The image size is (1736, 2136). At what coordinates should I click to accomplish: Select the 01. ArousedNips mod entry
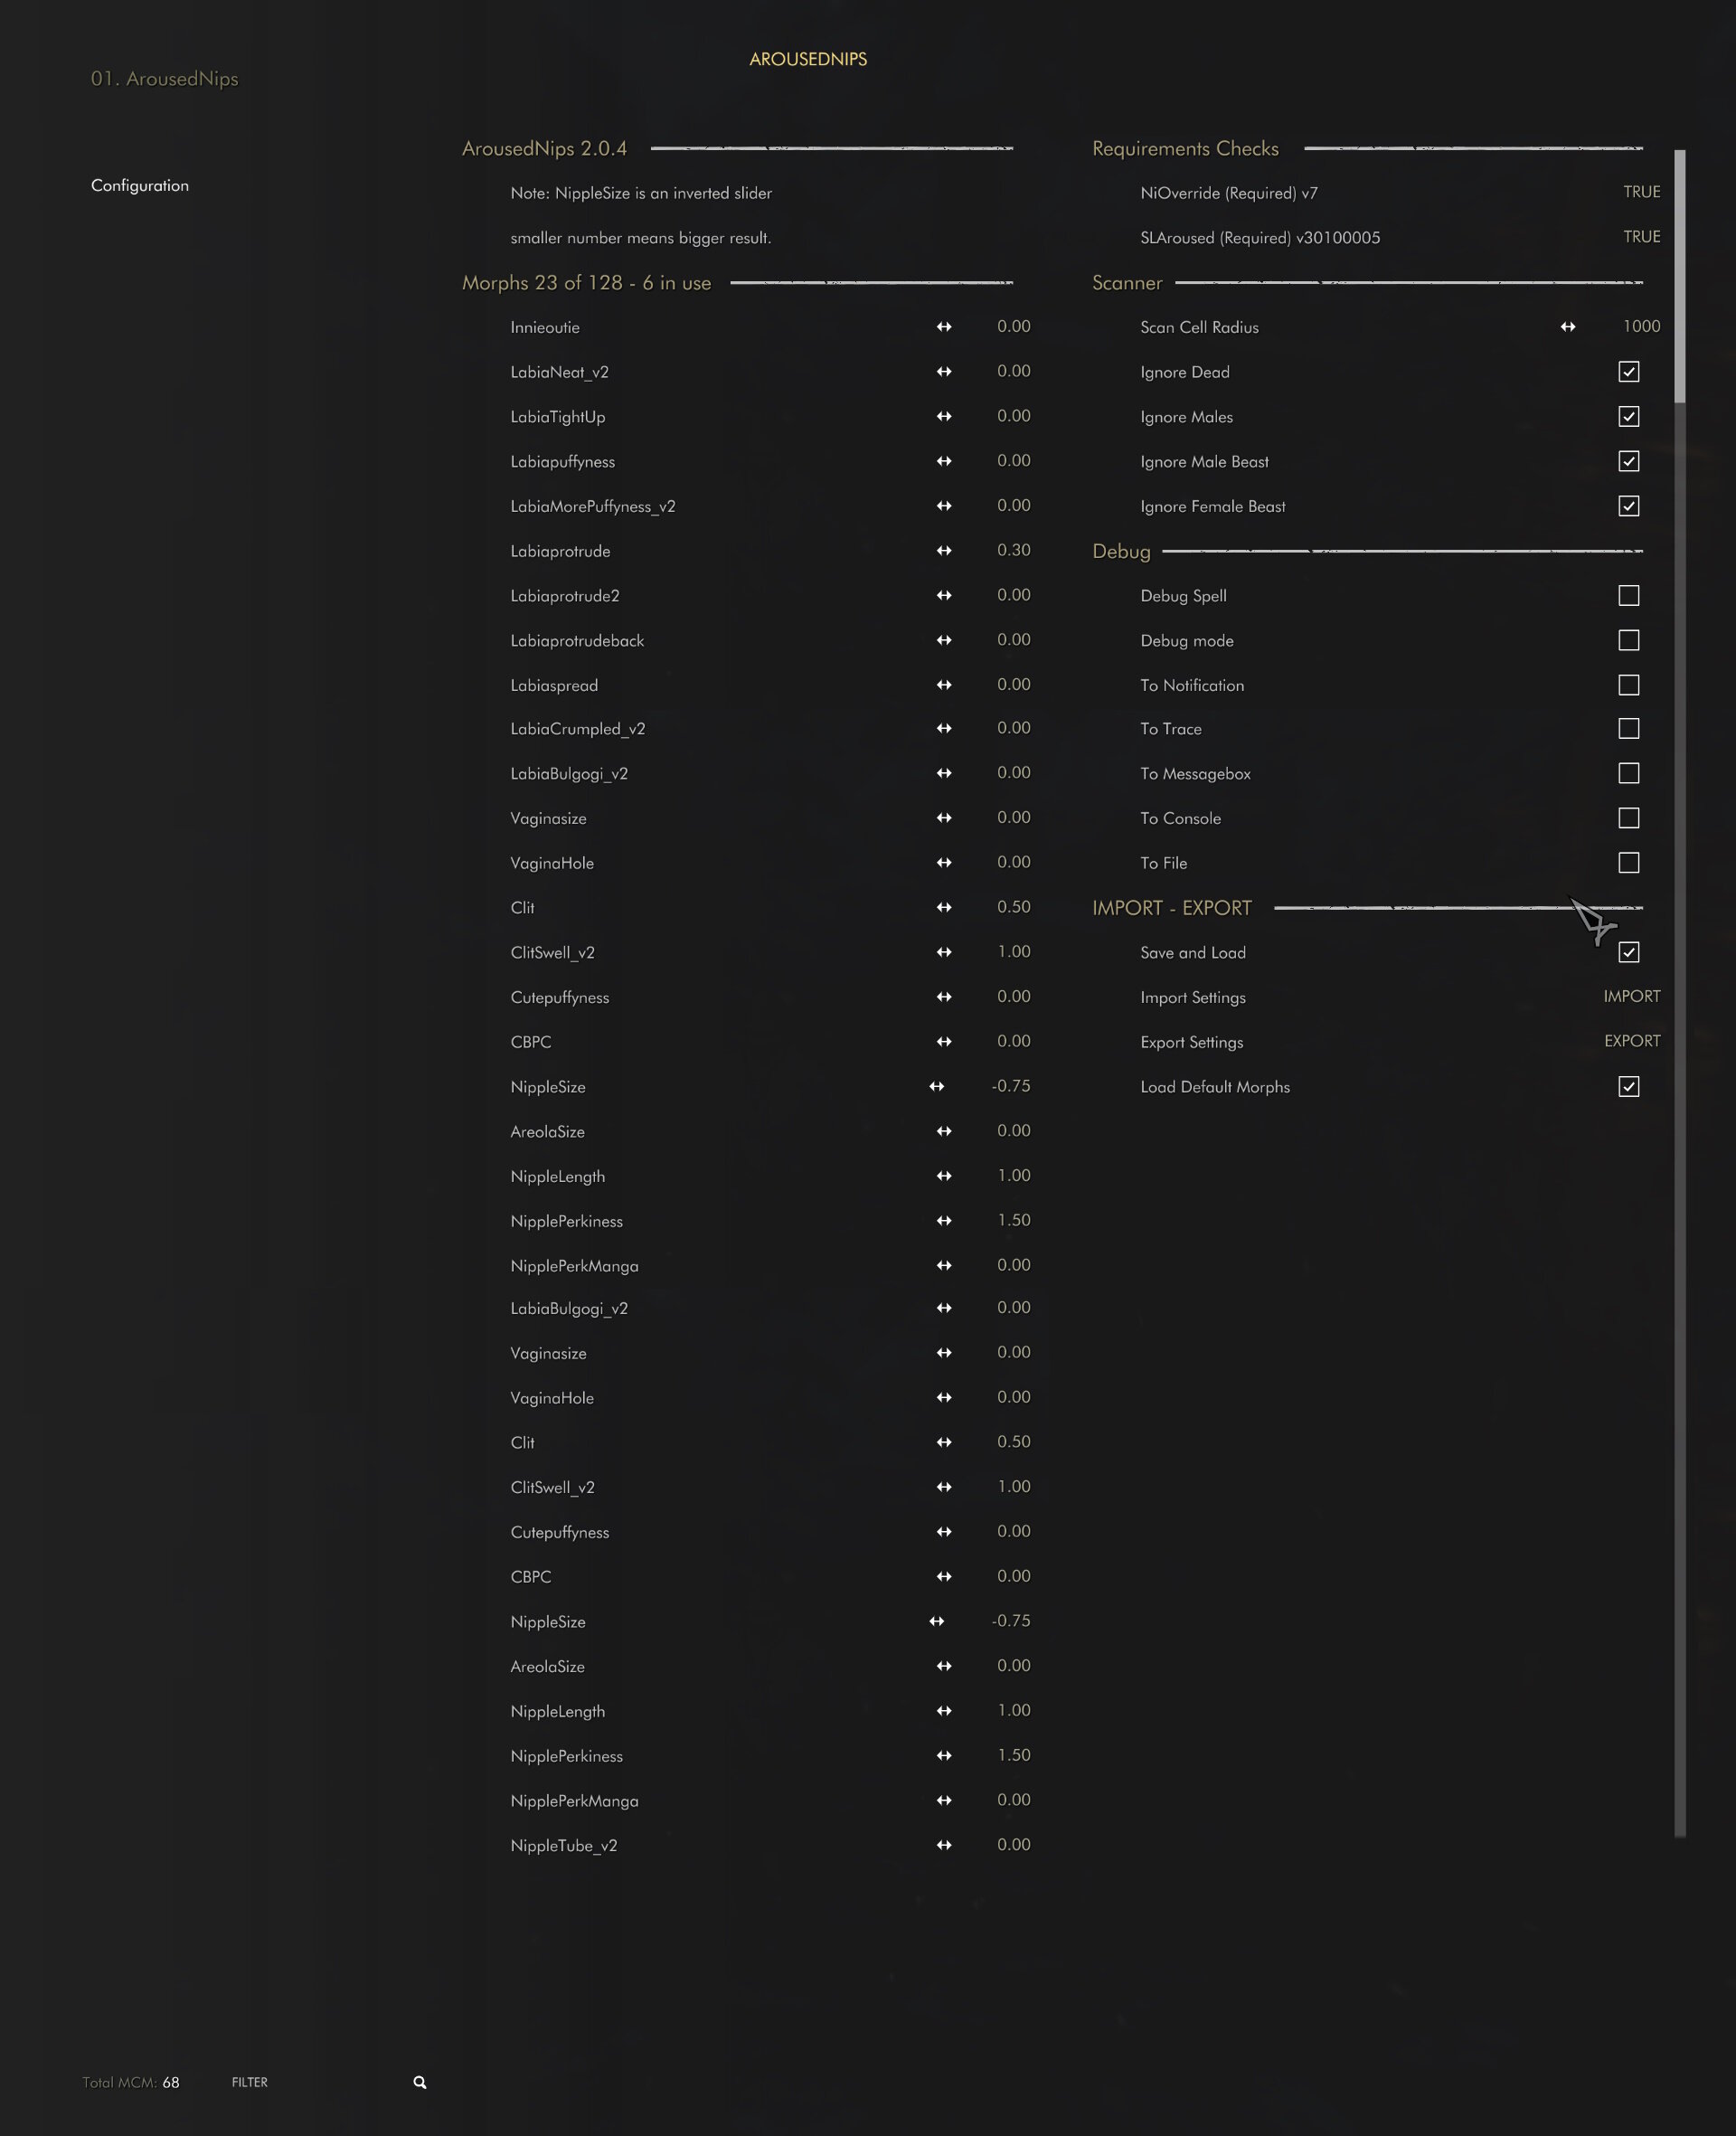(x=165, y=78)
